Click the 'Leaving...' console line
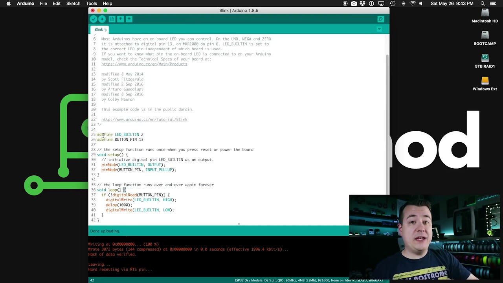 tap(99, 265)
